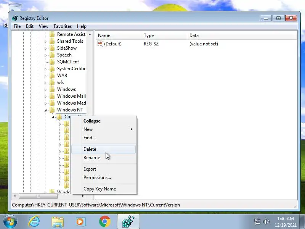Collapse the Windows NT key

[x=45, y=110]
